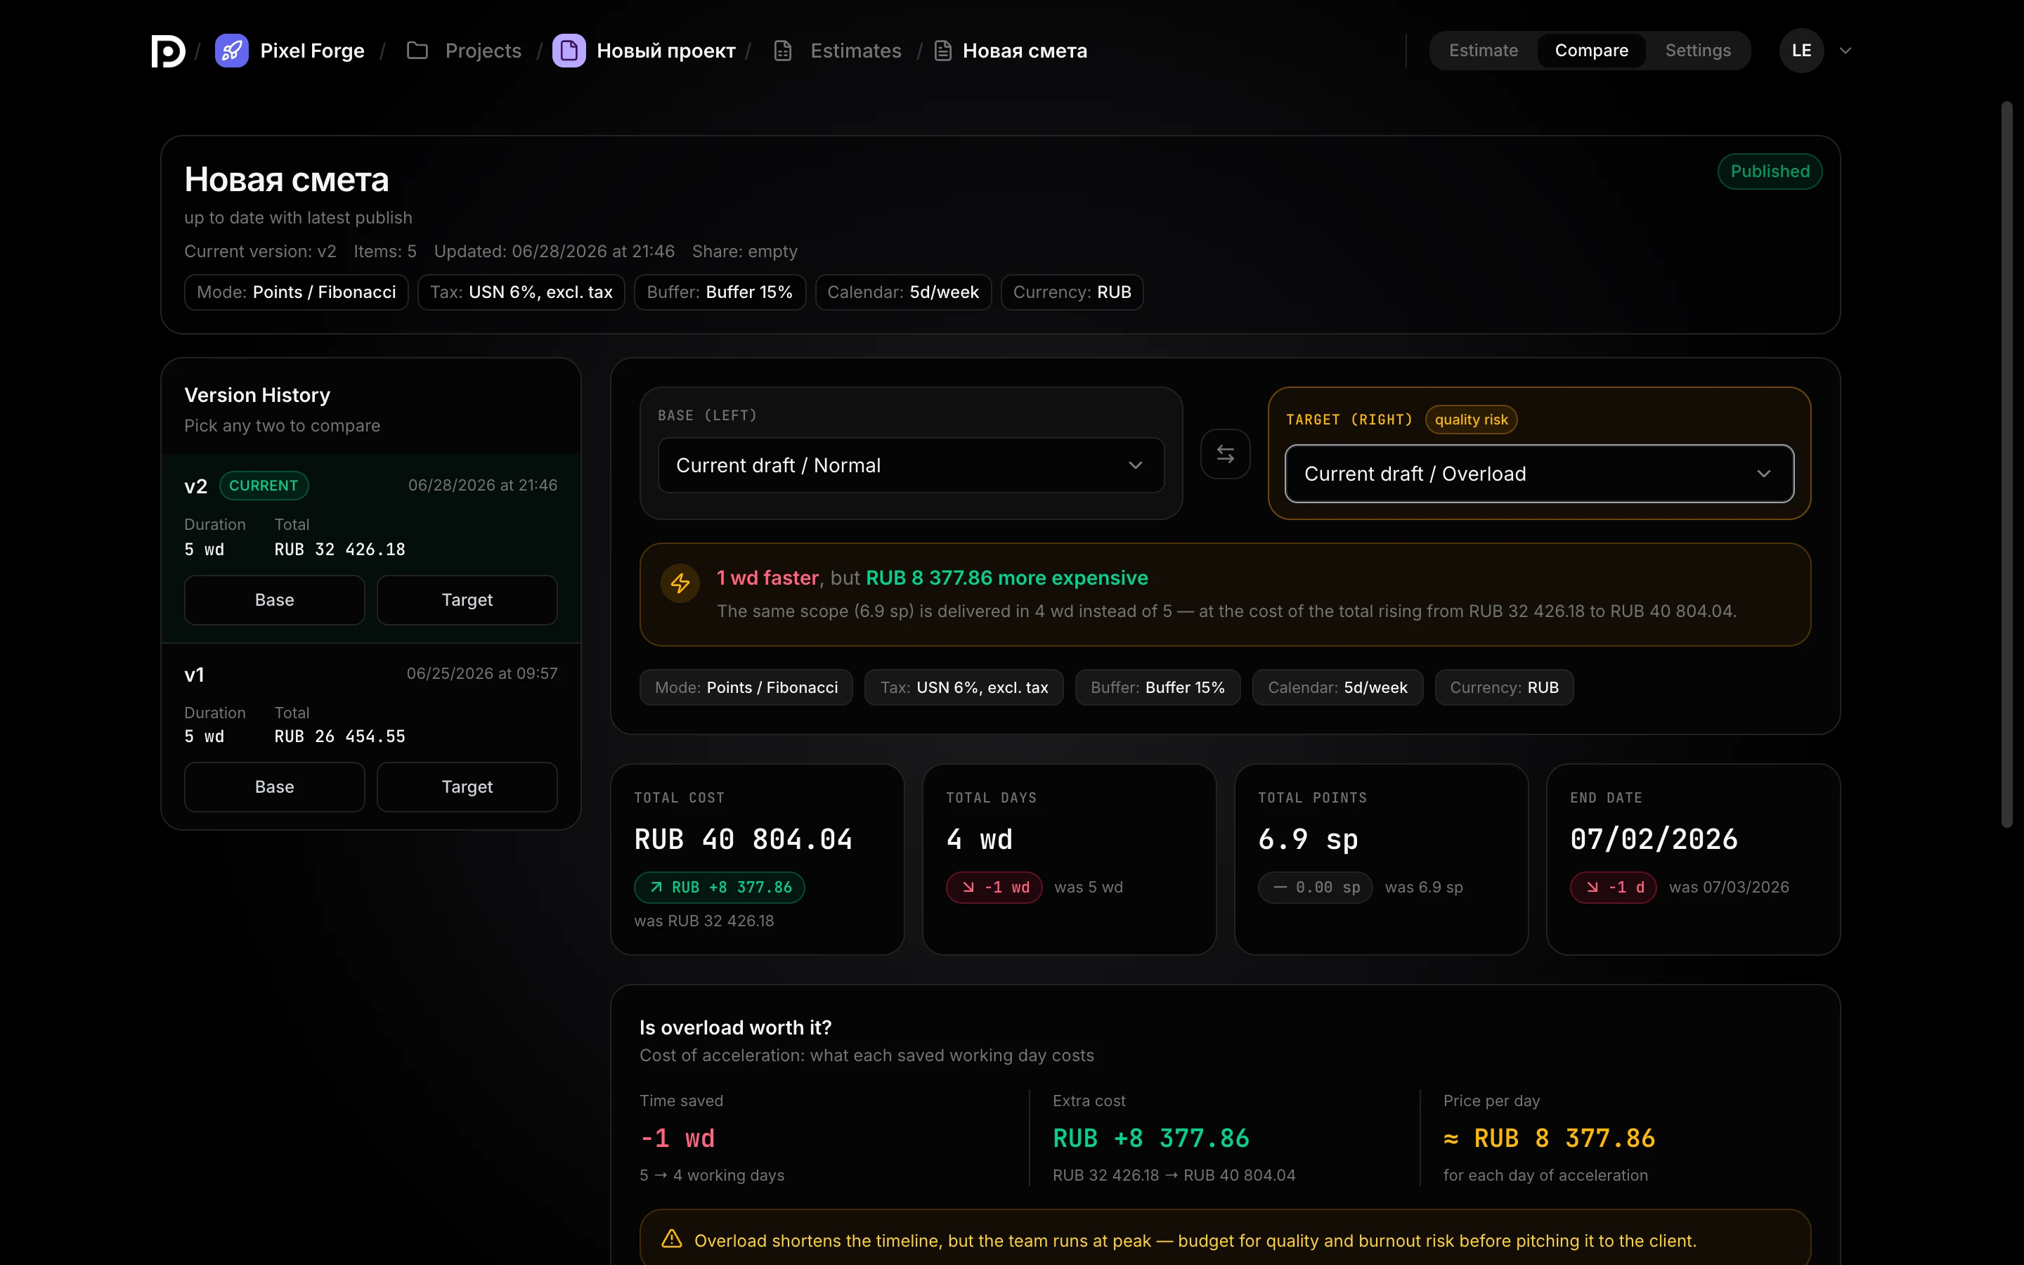Click the compare panel Buffer 15% chip
Image resolution: width=2024 pixels, height=1265 pixels.
point(1157,687)
